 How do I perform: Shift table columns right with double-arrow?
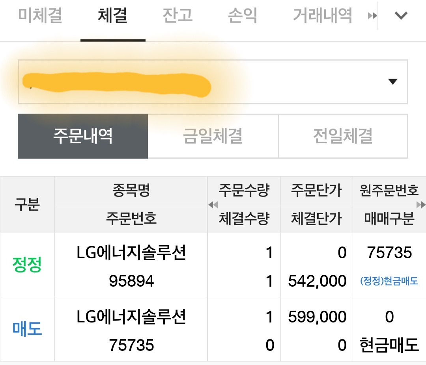coord(421,205)
